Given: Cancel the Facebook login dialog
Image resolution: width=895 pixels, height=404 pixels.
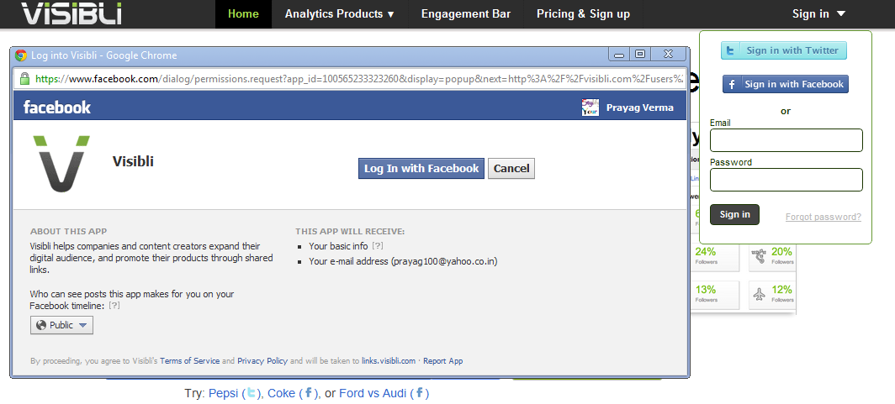Looking at the screenshot, I should coord(511,169).
